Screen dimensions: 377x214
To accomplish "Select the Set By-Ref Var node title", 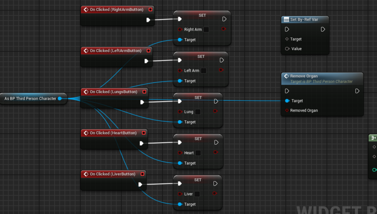I will 304,20.
